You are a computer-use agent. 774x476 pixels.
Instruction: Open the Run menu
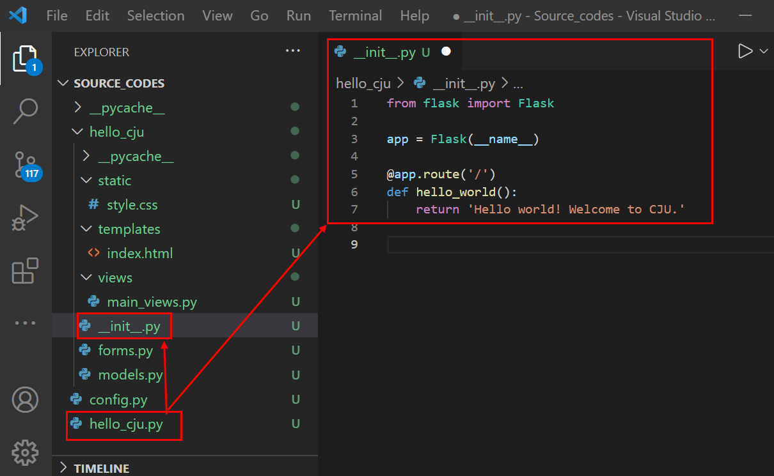click(x=299, y=15)
